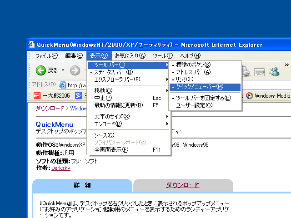Click the IE page icon in address bar
291x218 pixels.
click(x=63, y=85)
